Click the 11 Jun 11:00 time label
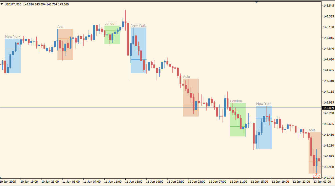Image resolution: width=335 pixels, height=186 pixels. pyautogui.click(x=113, y=182)
